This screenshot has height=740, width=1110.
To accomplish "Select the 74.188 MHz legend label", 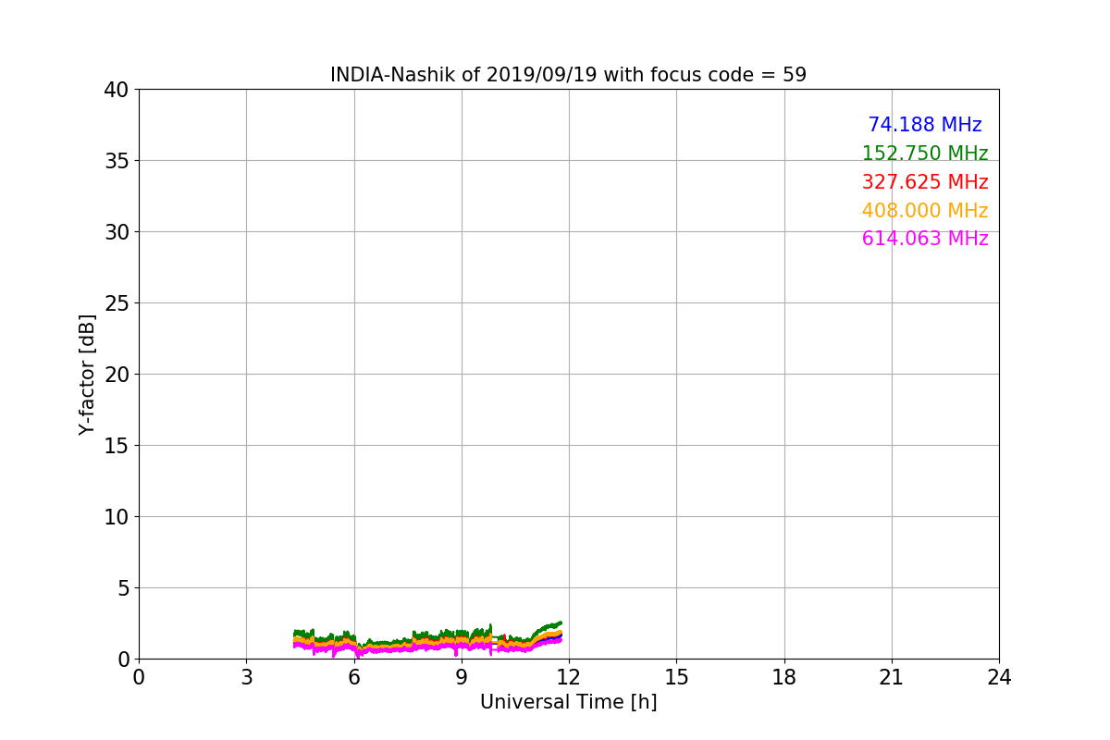I will [x=925, y=125].
